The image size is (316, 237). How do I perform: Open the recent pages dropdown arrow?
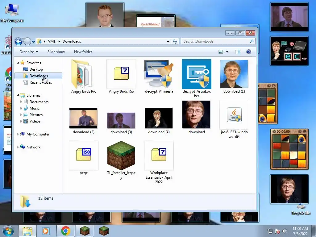33,42
